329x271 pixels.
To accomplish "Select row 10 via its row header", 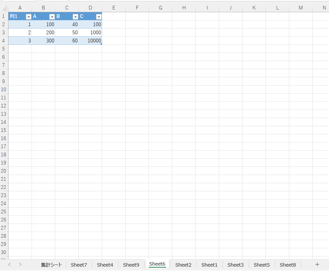I will click(x=4, y=90).
